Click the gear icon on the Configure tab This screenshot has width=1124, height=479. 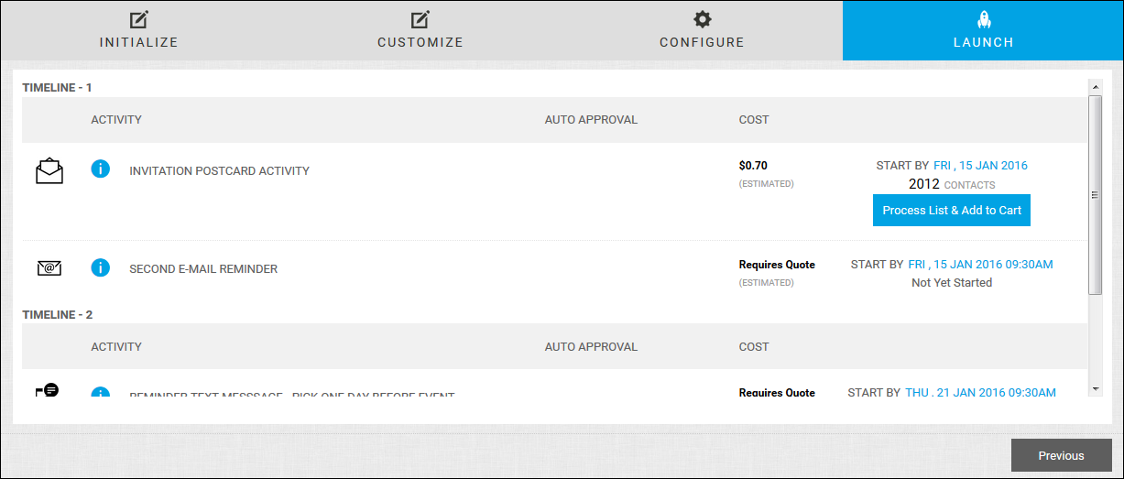pyautogui.click(x=702, y=19)
